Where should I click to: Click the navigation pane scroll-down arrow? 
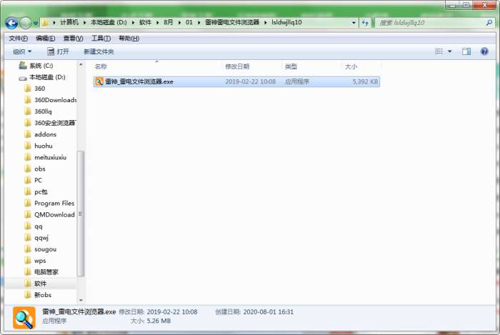click(81, 300)
